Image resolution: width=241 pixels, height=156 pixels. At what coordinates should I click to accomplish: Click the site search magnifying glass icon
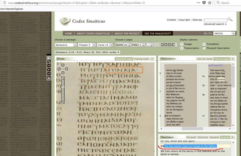point(230,19)
